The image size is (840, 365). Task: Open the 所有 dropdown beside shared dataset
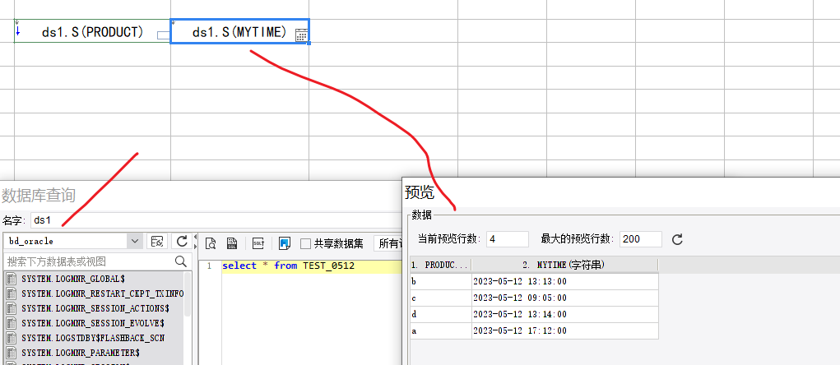tap(388, 243)
